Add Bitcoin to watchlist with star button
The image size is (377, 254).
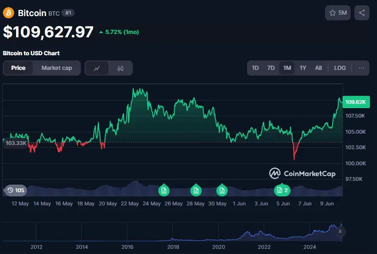click(338, 13)
